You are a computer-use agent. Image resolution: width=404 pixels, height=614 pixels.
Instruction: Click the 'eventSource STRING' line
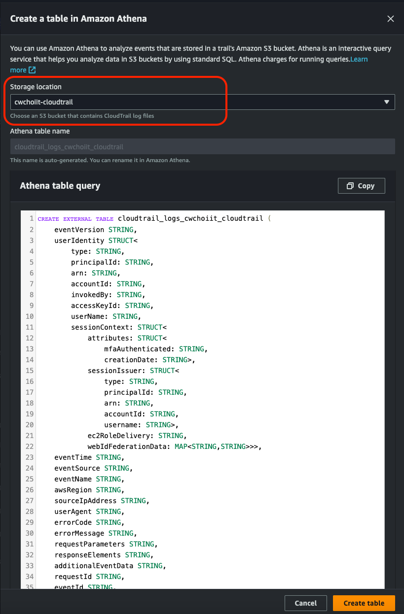(94, 468)
